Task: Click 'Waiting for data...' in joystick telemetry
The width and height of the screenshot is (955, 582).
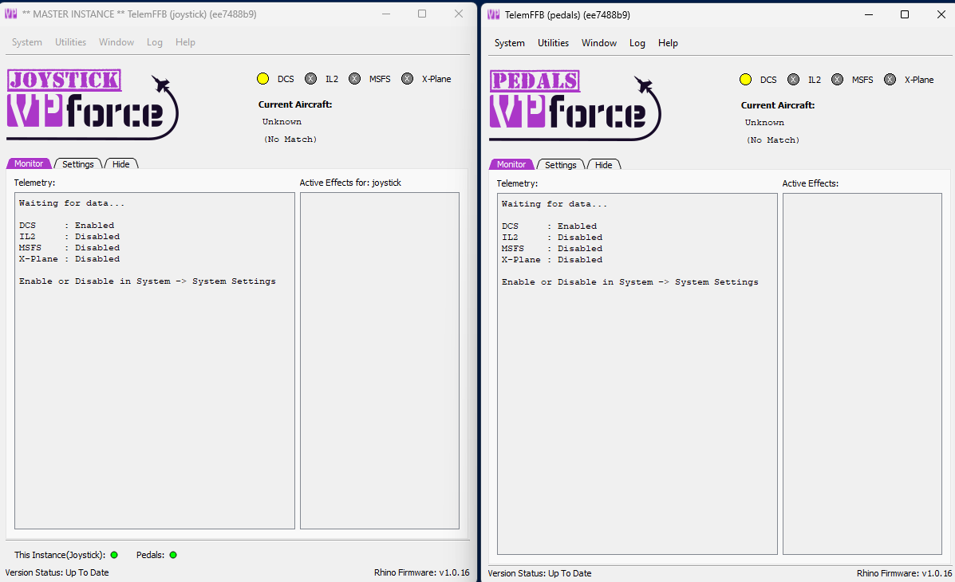Action: point(71,203)
